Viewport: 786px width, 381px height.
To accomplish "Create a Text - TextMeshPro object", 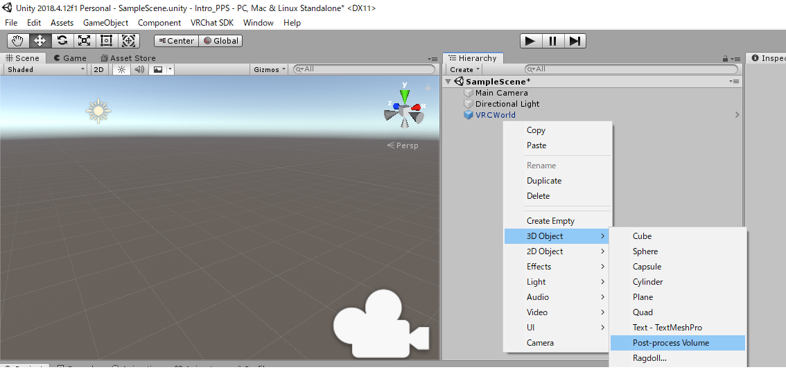I will tap(678, 328).
